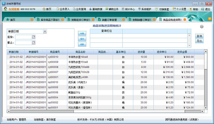Click the double left arrow remove-all button

(82, 44)
